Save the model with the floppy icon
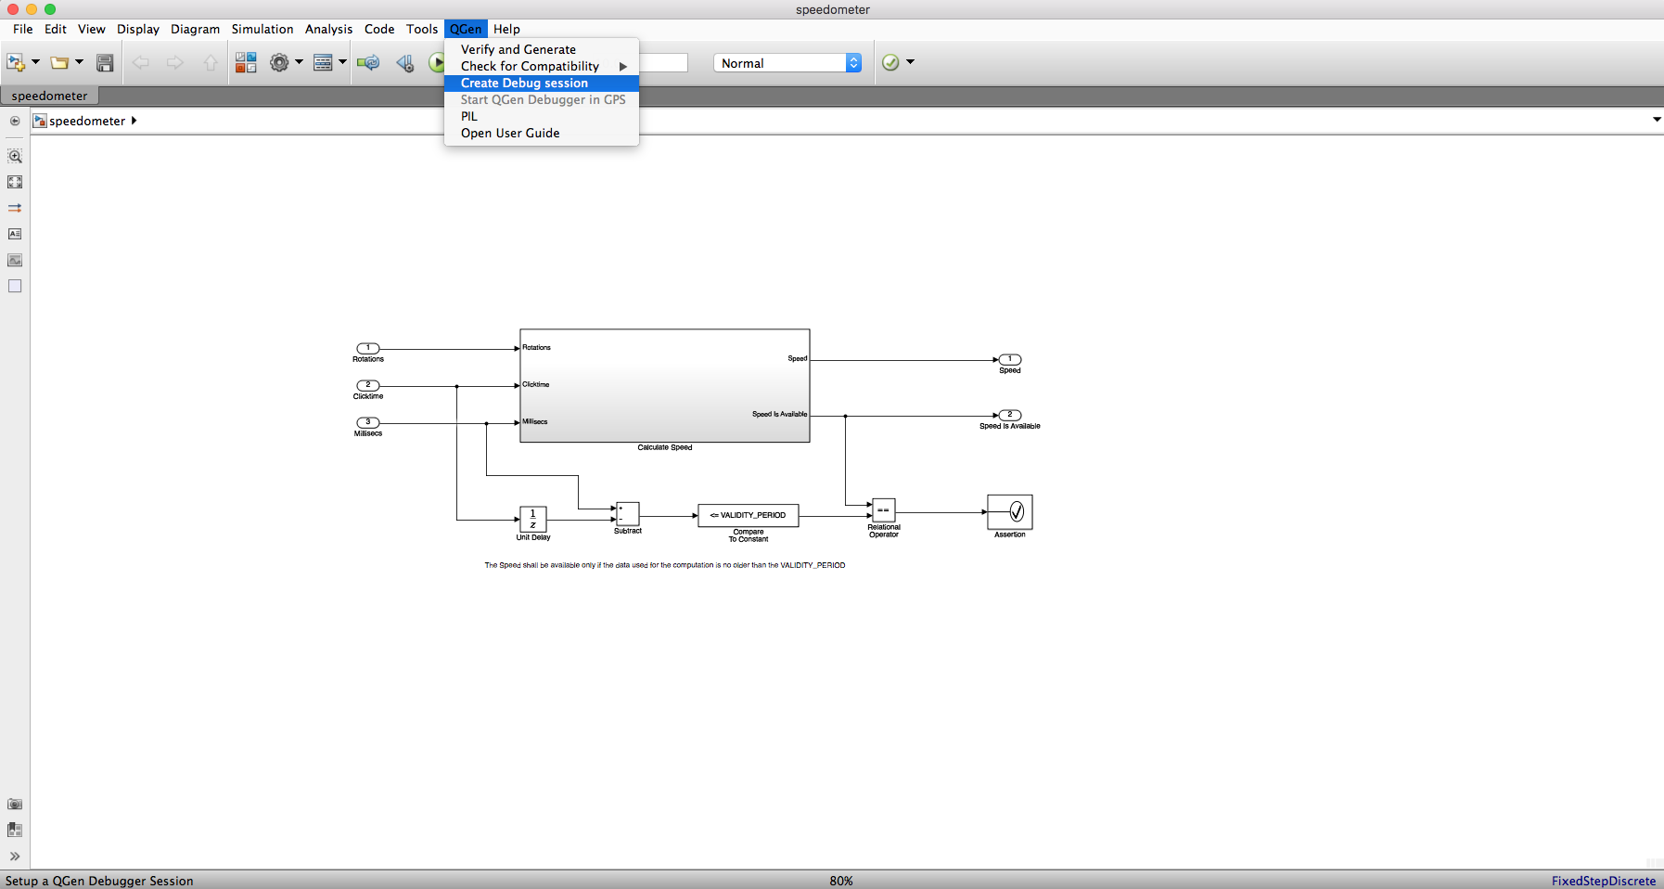The image size is (1664, 889). coord(105,62)
